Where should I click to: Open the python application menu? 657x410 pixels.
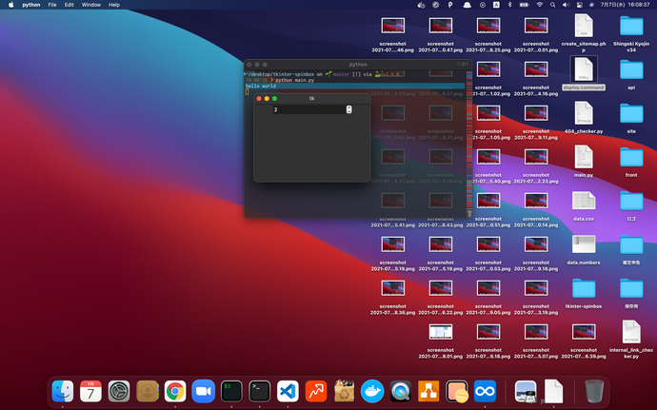[x=31, y=5]
